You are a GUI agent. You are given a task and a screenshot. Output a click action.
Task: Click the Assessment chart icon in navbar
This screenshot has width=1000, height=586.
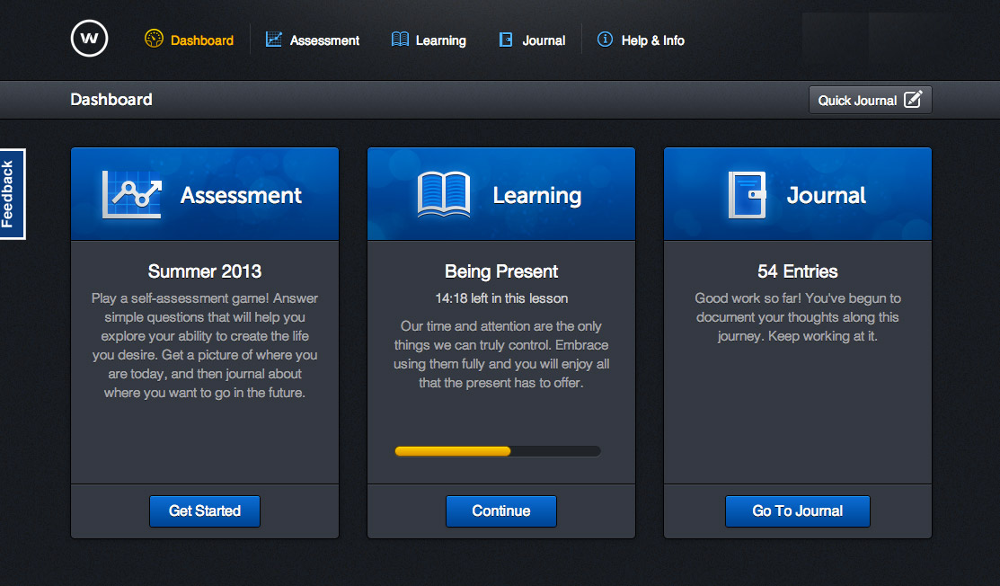pyautogui.click(x=274, y=40)
